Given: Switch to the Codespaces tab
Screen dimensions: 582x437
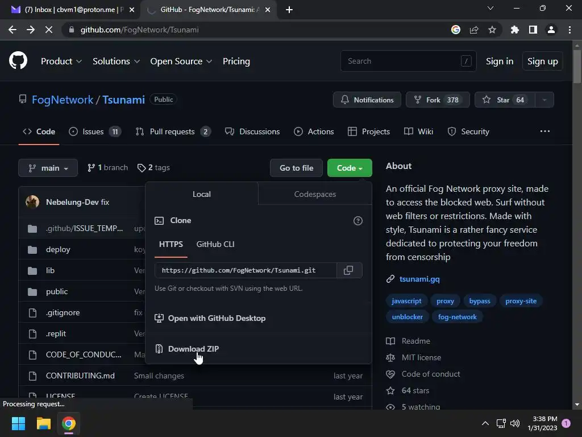Looking at the screenshot, I should tap(315, 194).
